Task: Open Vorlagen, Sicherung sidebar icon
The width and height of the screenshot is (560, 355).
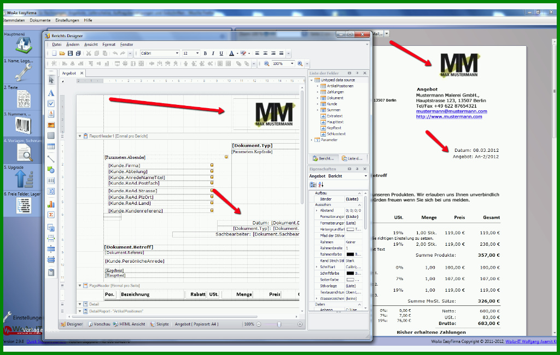Action: 24,153
